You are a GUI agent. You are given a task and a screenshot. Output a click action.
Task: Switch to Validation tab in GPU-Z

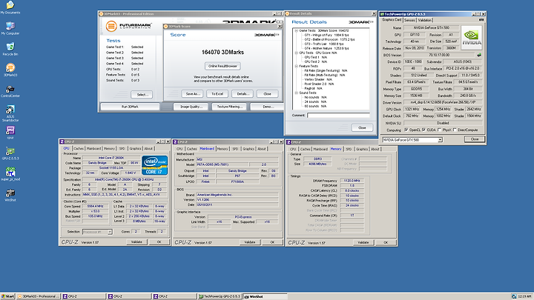click(x=424, y=20)
